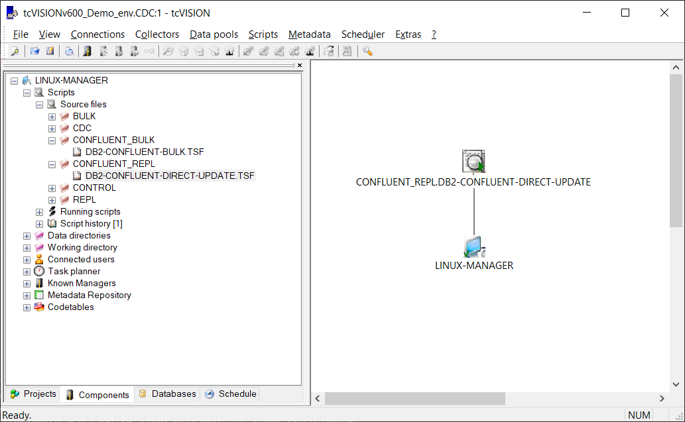Viewport: 685px width, 422px height.
Task: Expand the CDC folder node
Action: (x=52, y=129)
